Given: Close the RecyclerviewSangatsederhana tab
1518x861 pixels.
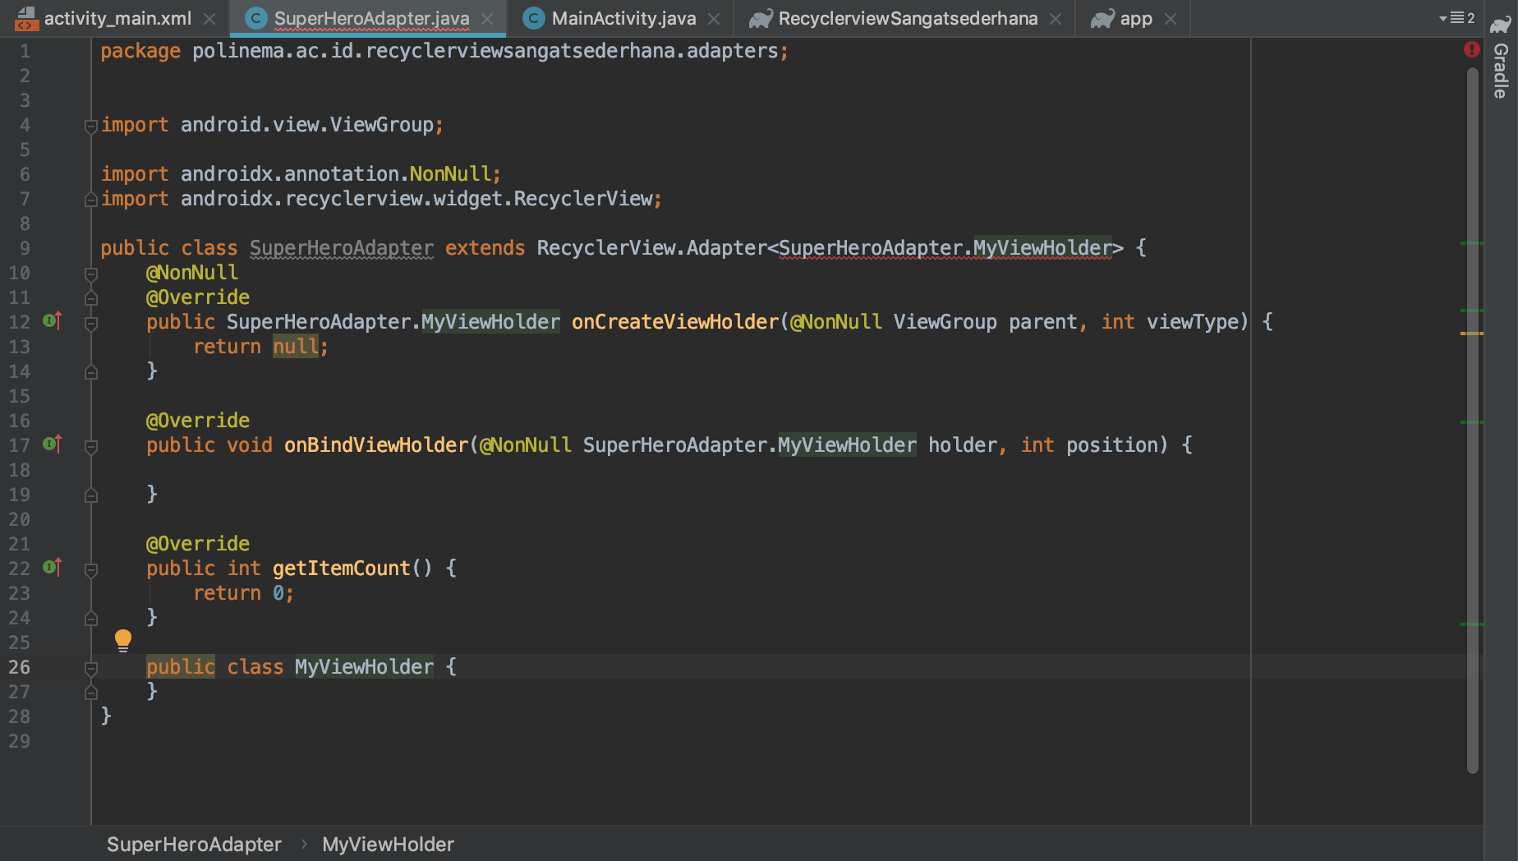Looking at the screenshot, I should 1056,19.
